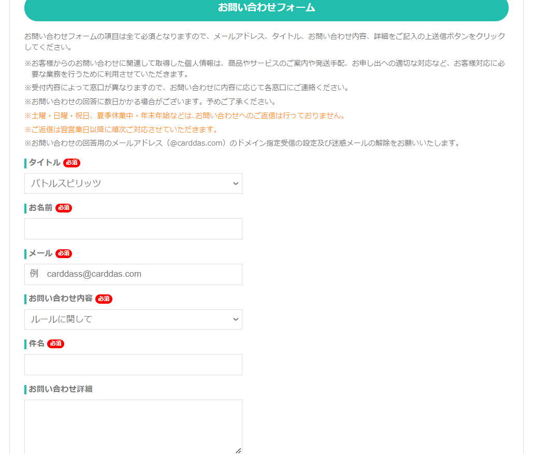Image resolution: width=534 pixels, height=454 pixels.
Task: Click the 必須 badge beside メール
Action: [x=64, y=253]
